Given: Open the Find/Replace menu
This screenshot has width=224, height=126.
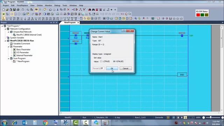Looking at the screenshot, I should [x=22, y=6].
